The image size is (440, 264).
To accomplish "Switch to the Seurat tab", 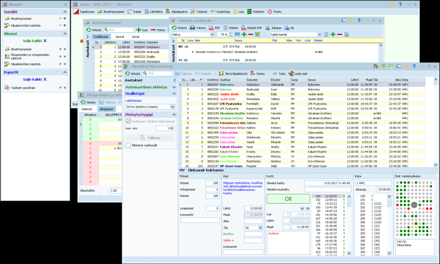I will click(x=120, y=37).
